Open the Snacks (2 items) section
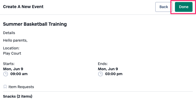This screenshot has width=196, height=104. 18,96
